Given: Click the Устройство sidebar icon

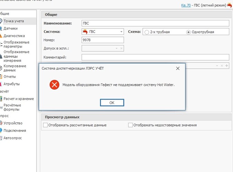Looking at the screenshot, I should [1, 123].
